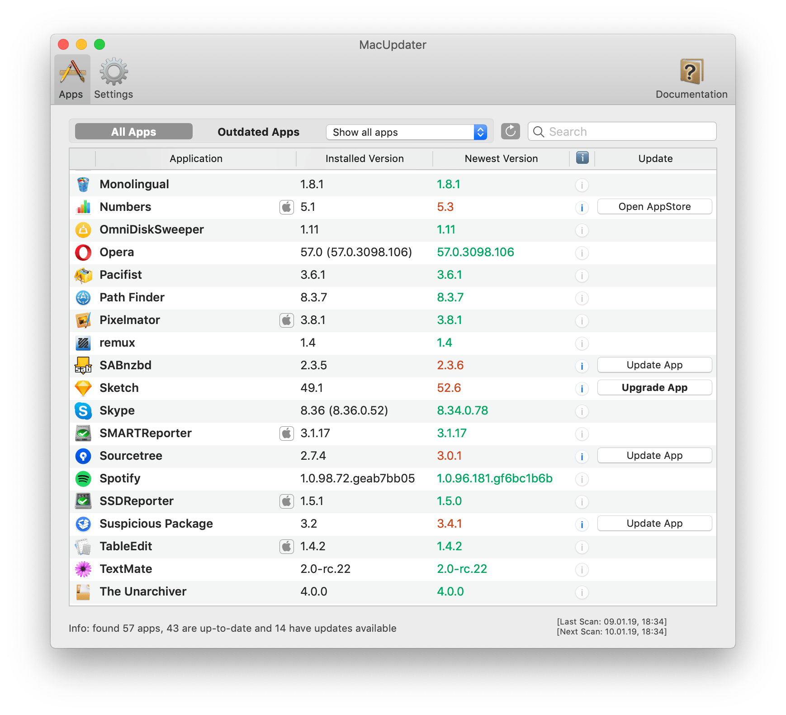Click the App Store badge next to TableEdit
This screenshot has width=786, height=715.
[x=287, y=547]
